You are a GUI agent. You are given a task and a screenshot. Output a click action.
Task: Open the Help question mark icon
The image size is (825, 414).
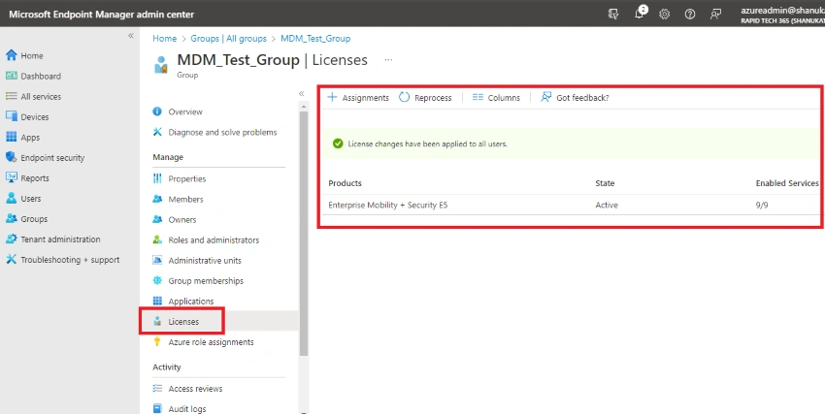point(690,15)
